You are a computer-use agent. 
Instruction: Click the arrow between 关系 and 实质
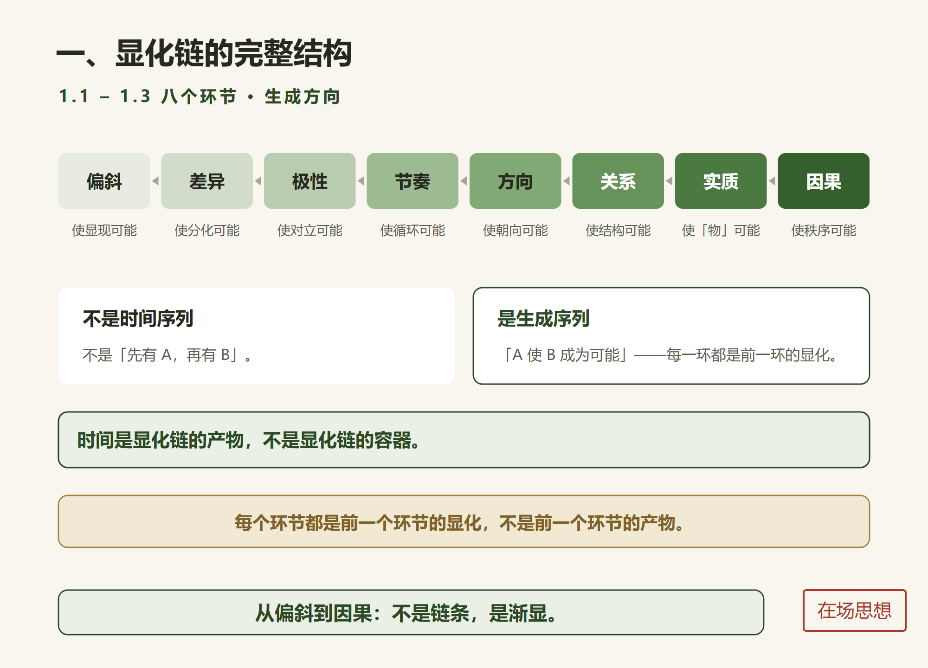670,181
